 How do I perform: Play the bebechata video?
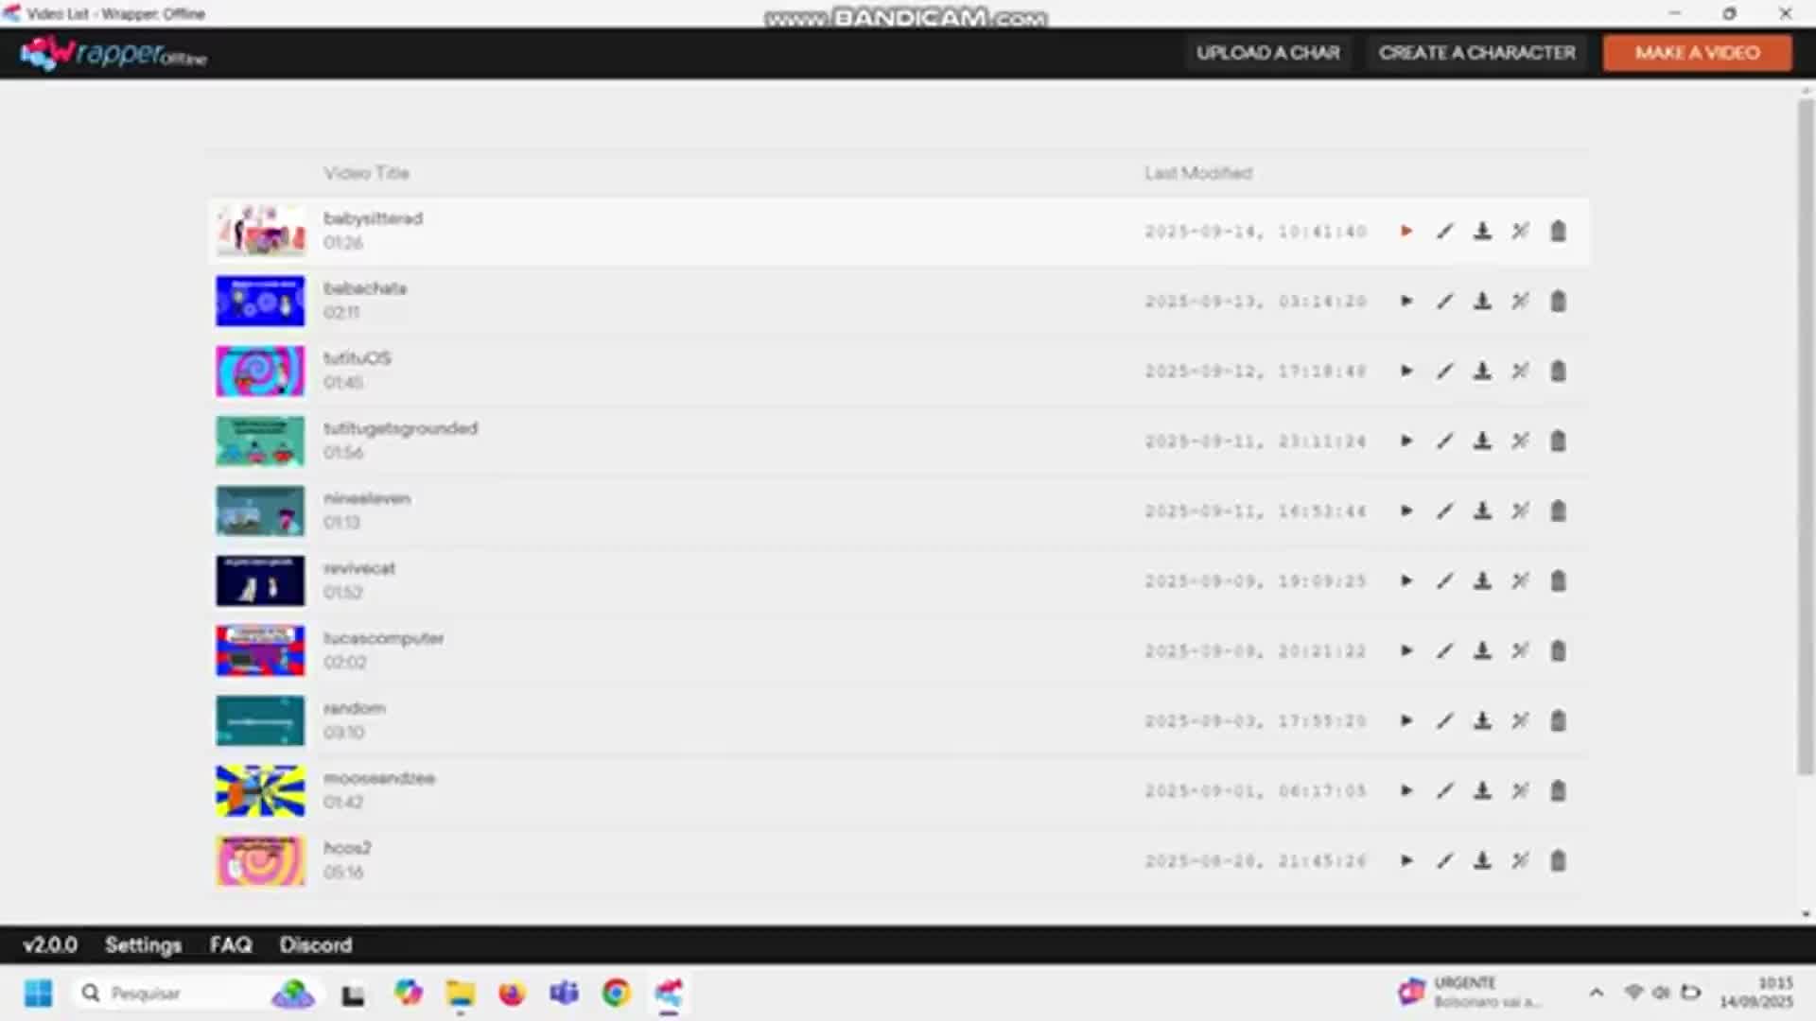point(1406,301)
